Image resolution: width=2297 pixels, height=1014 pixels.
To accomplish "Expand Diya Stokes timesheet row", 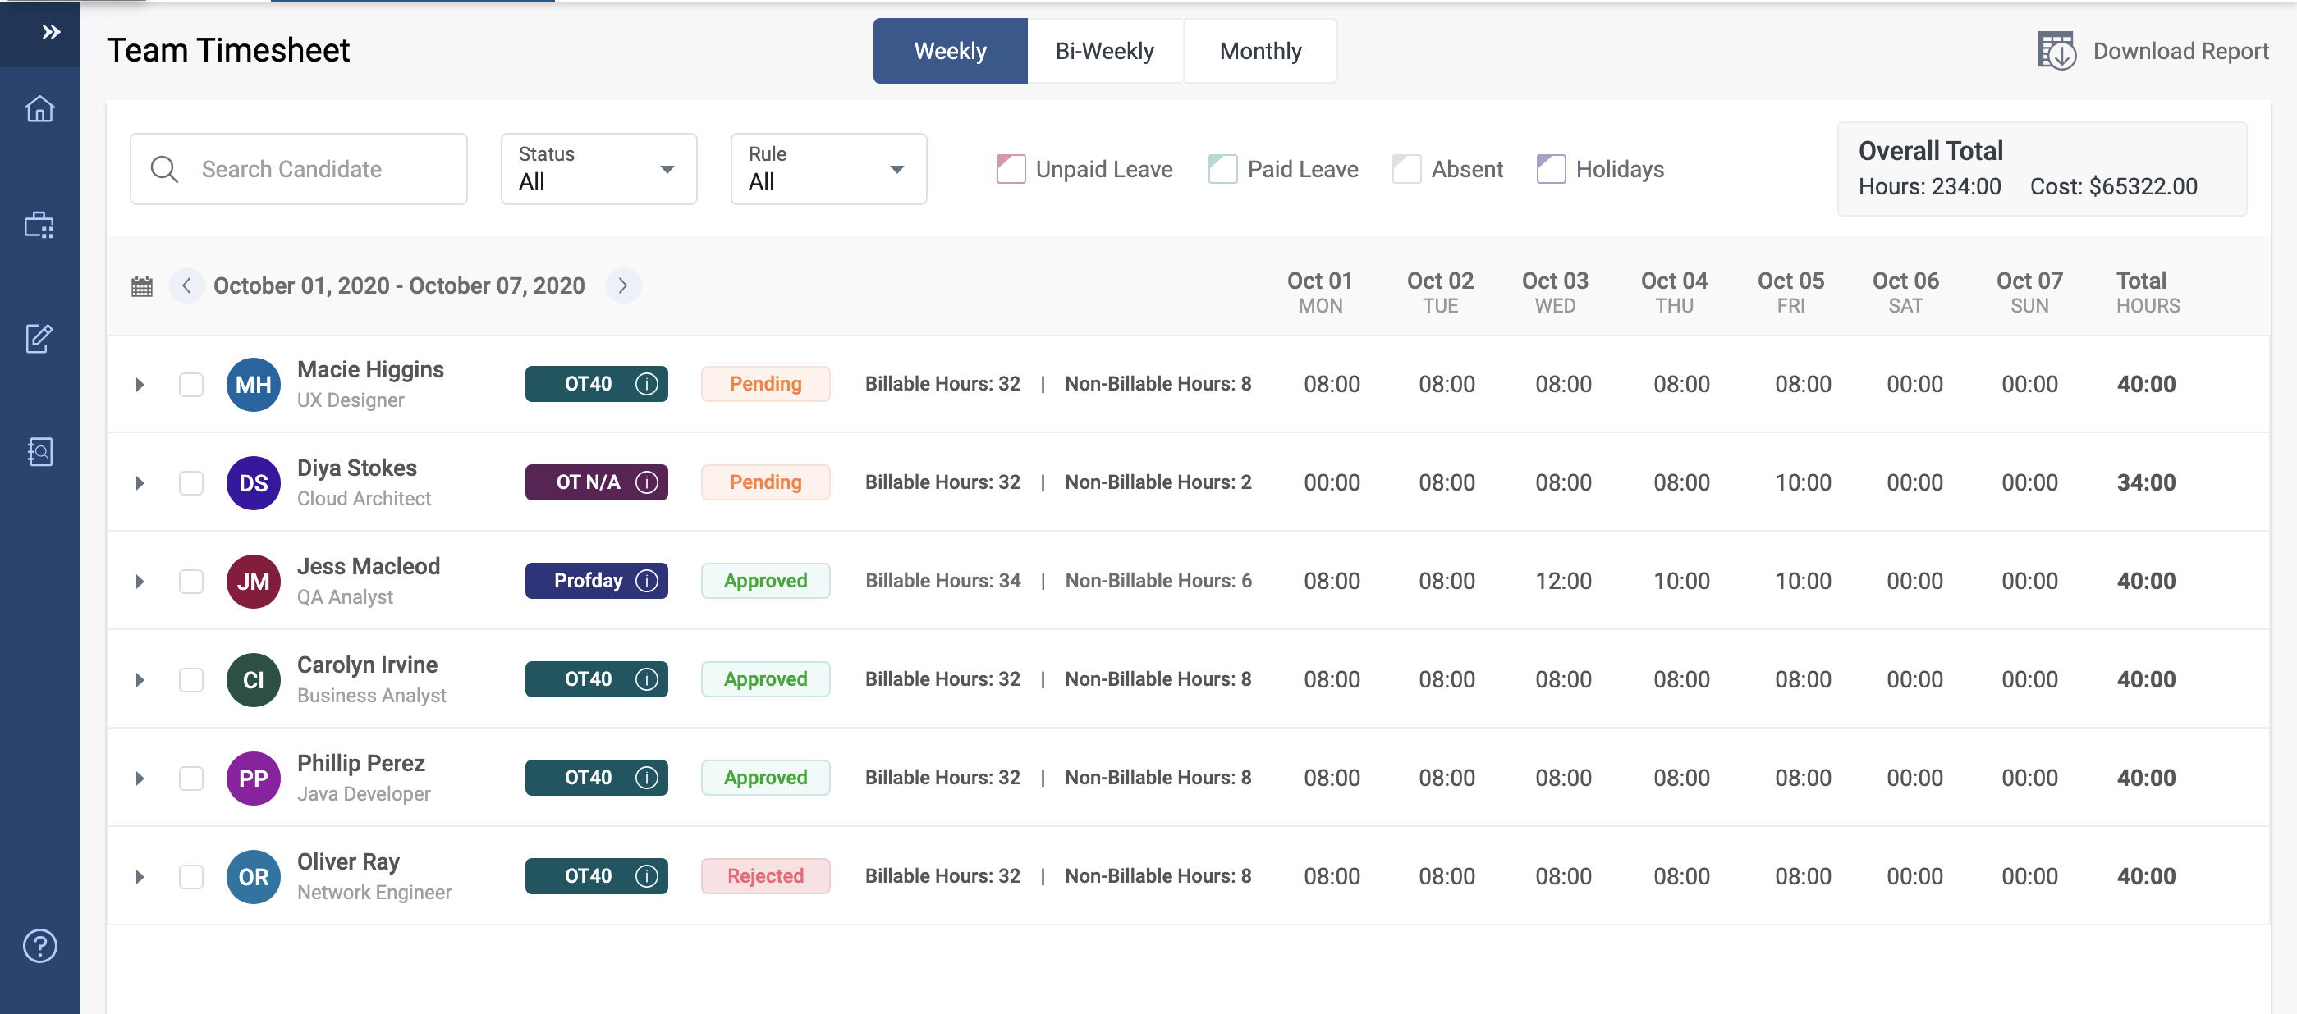I will click(140, 484).
